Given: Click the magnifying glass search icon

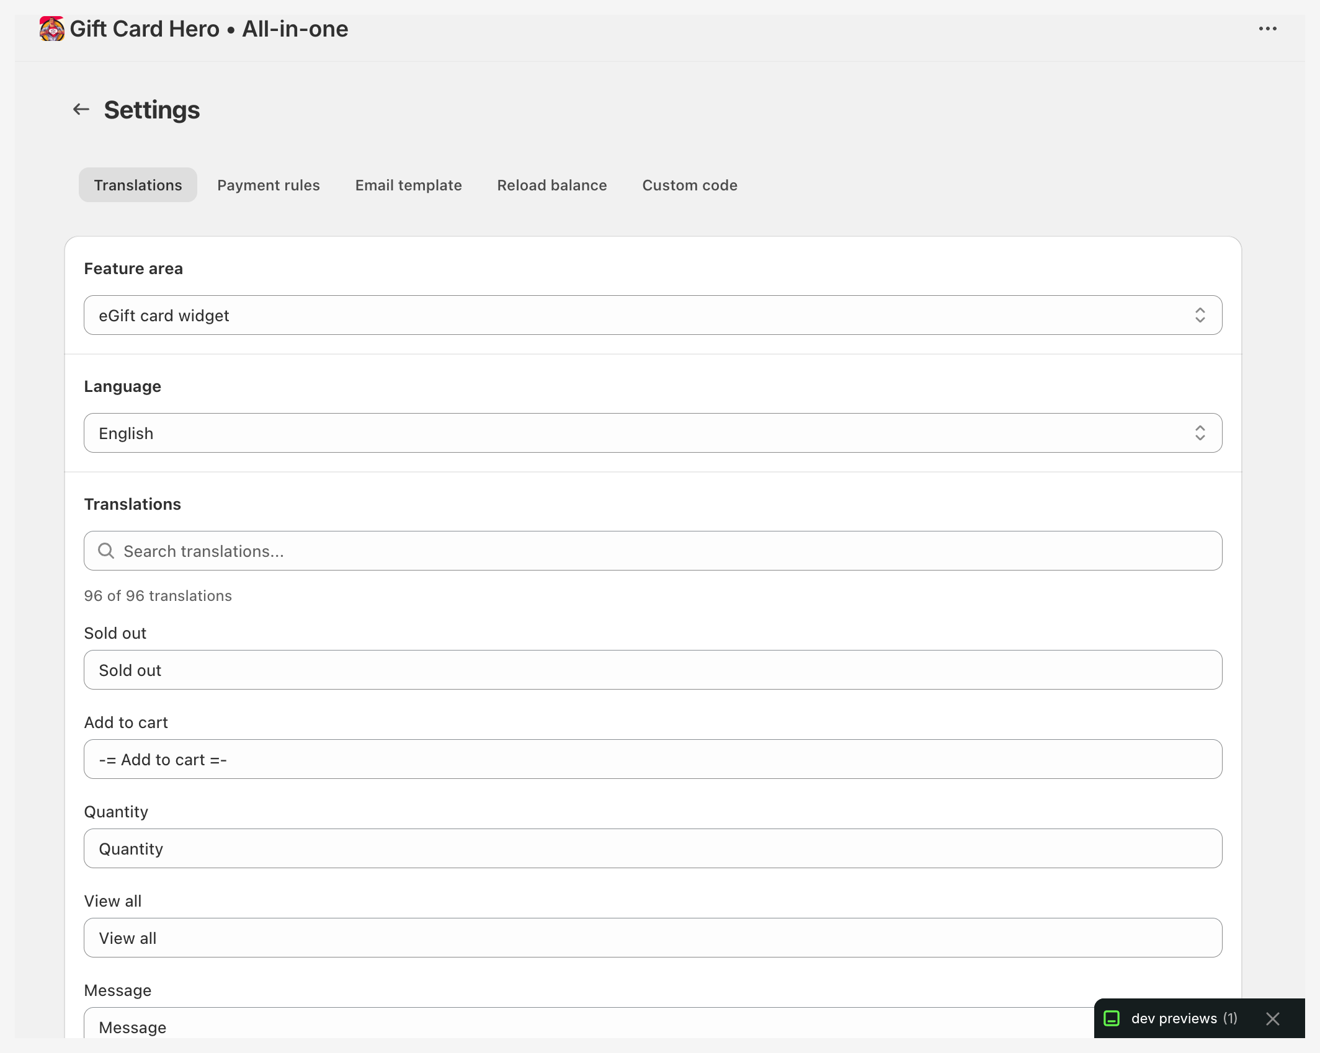Looking at the screenshot, I should [x=105, y=551].
